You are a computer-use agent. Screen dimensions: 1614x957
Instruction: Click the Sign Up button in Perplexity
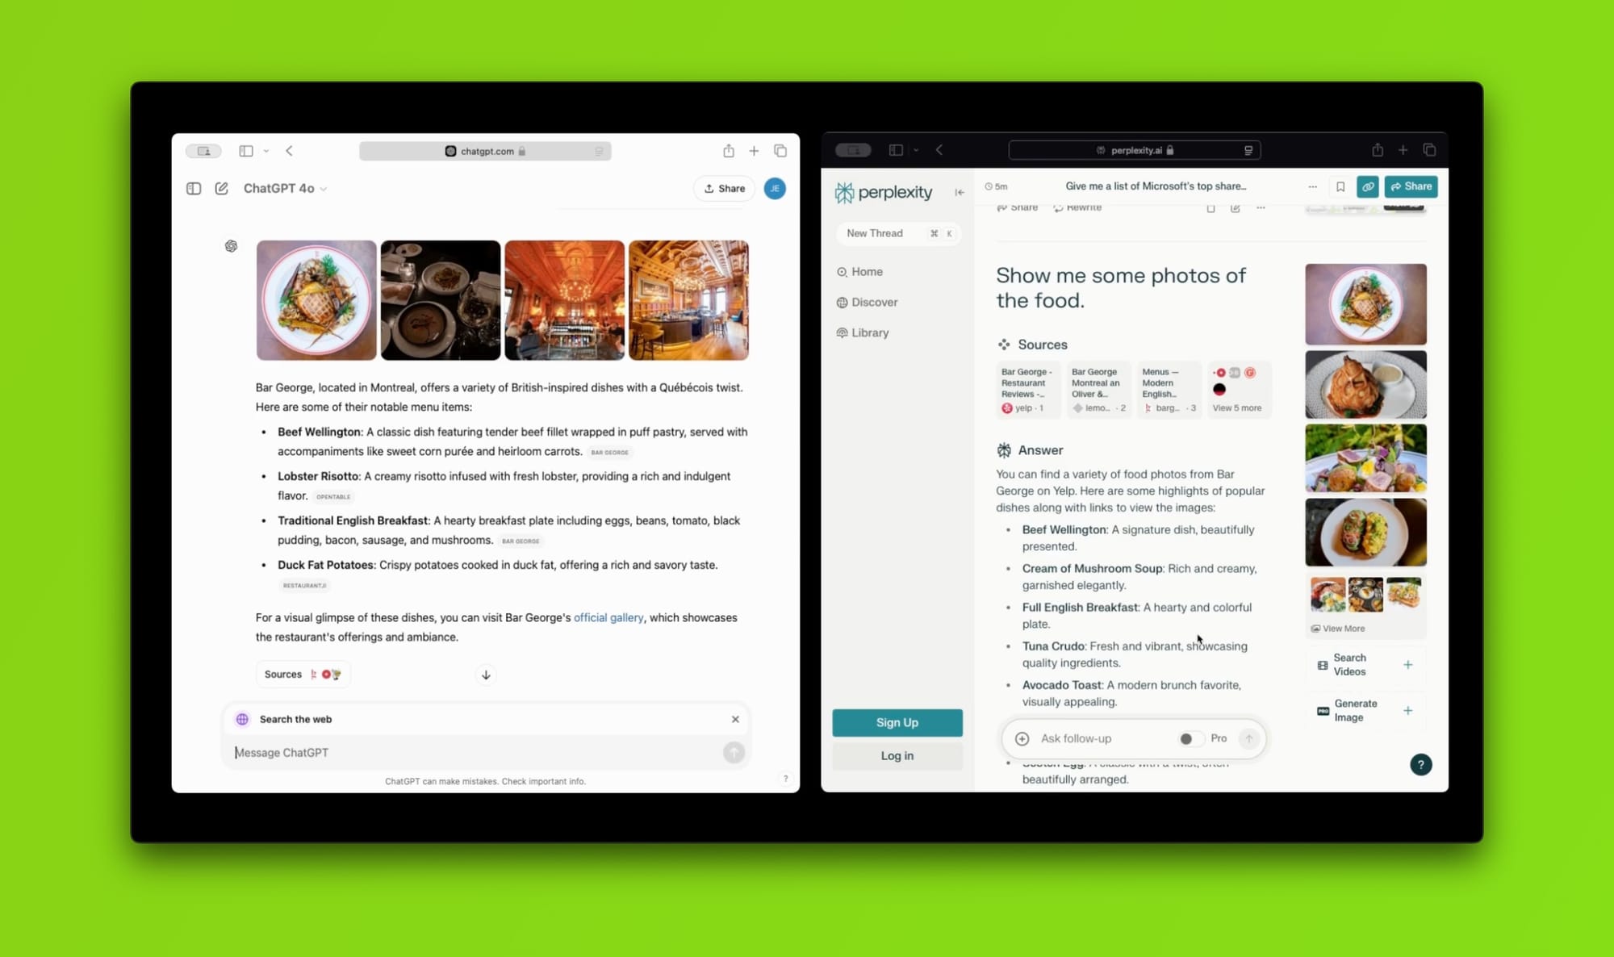(x=897, y=721)
